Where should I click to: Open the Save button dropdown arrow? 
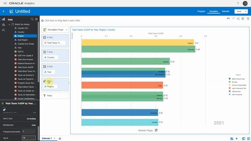[x=246, y=11]
